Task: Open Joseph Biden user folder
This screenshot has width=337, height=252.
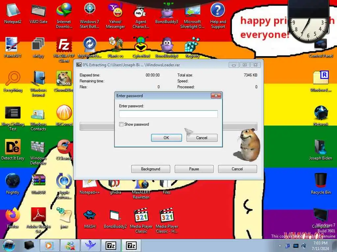Action: tap(321, 150)
